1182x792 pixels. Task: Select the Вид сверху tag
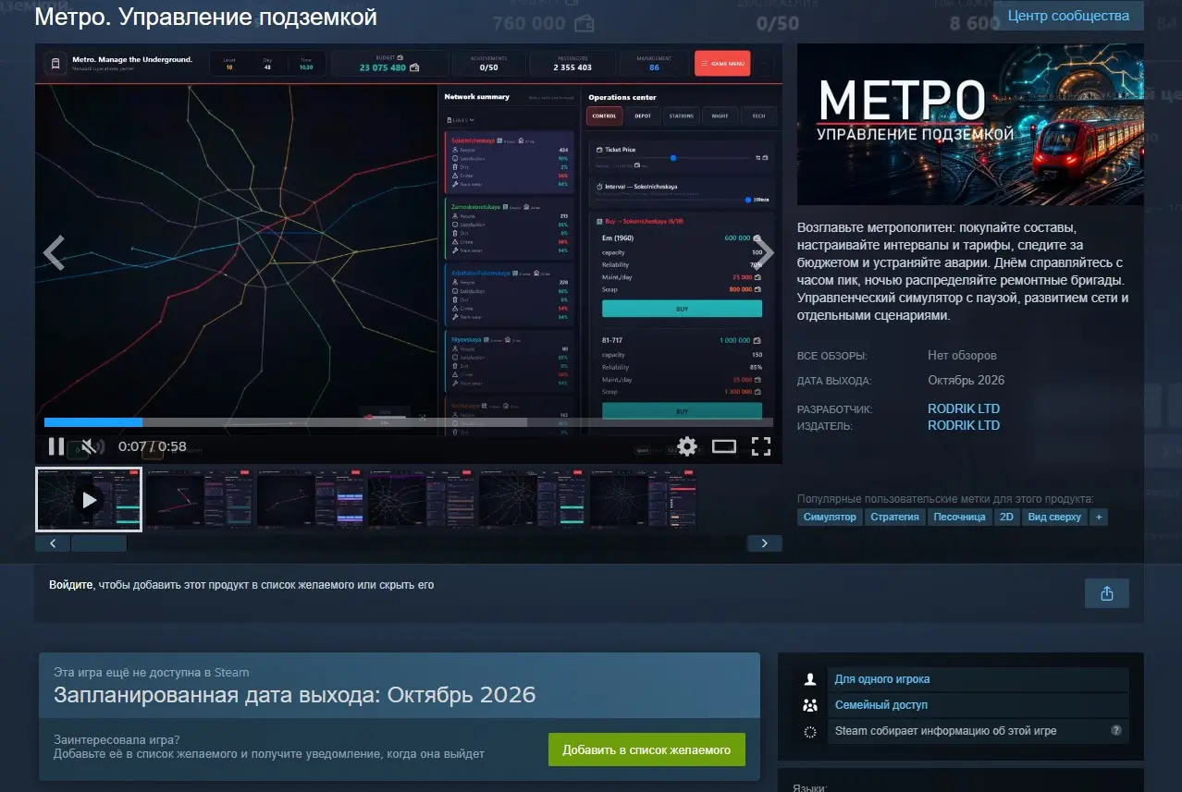(x=1054, y=517)
